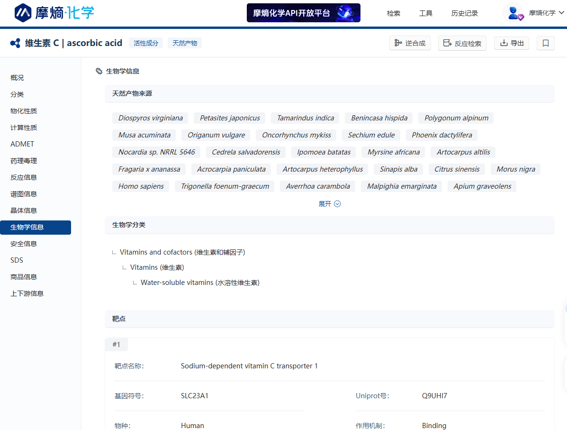The height and width of the screenshot is (430, 567).
Task: Open the 工具 menu
Action: (425, 13)
